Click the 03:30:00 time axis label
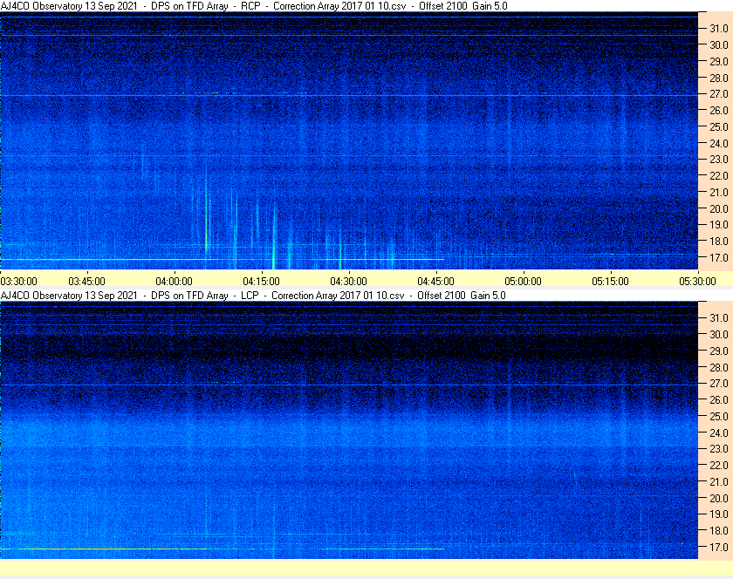 coord(18,282)
